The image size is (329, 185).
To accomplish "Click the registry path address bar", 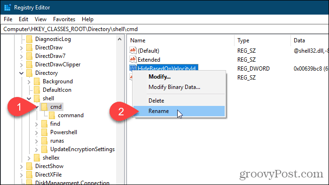I will [164, 29].
